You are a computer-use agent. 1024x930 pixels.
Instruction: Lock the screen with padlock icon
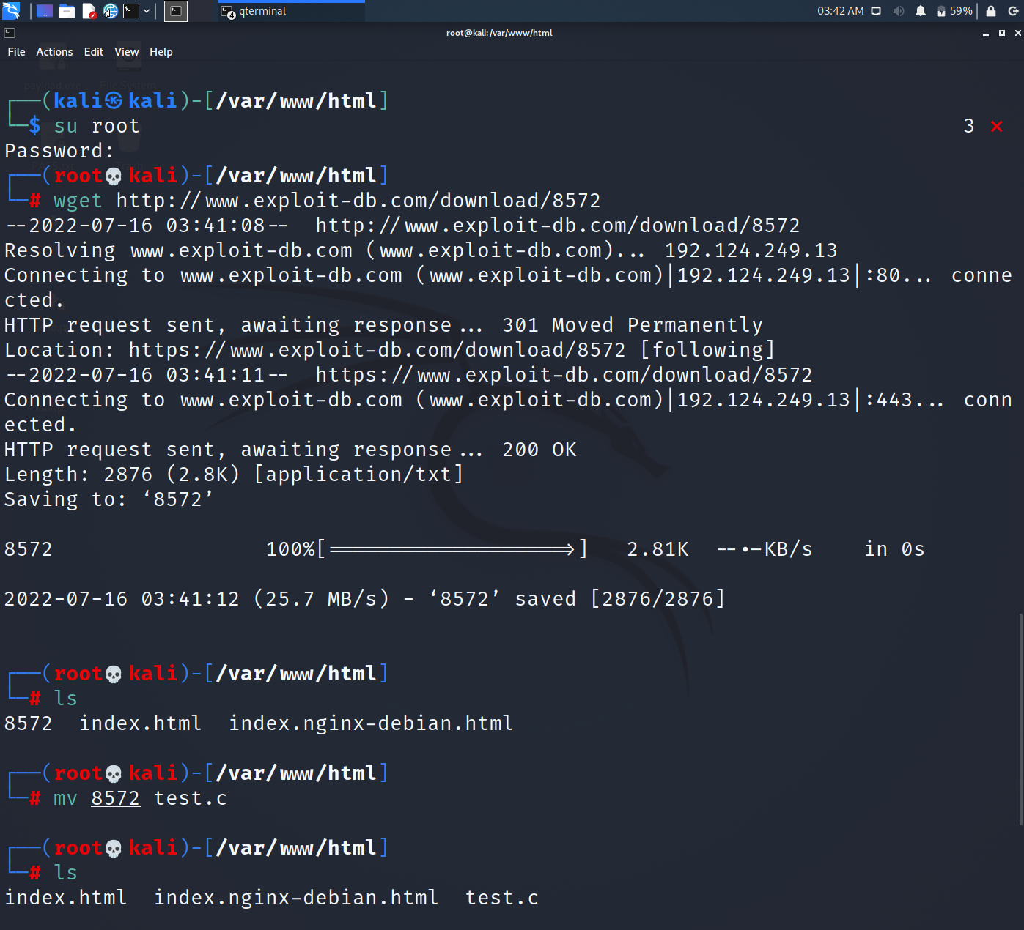[x=991, y=11]
